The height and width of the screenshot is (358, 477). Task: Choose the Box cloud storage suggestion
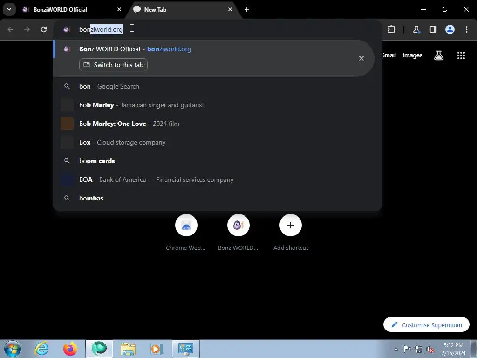tap(217, 142)
